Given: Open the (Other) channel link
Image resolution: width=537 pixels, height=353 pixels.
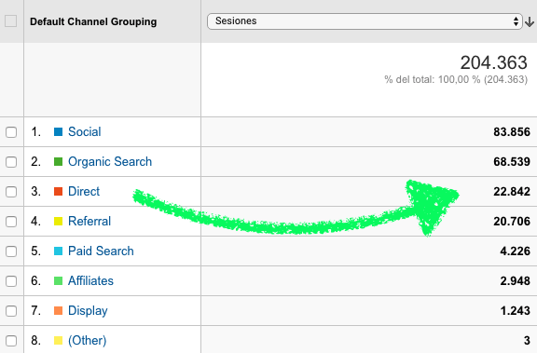Looking at the screenshot, I should 88,340.
